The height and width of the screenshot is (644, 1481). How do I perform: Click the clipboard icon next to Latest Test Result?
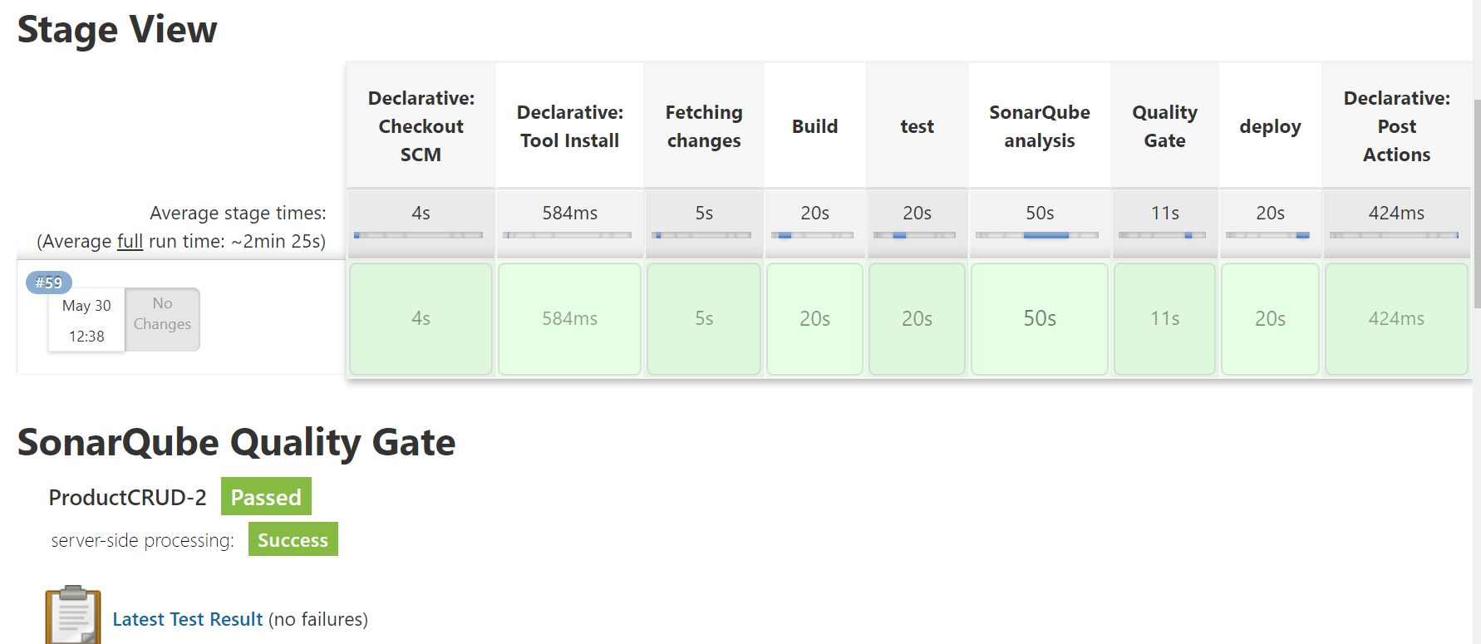[x=74, y=613]
